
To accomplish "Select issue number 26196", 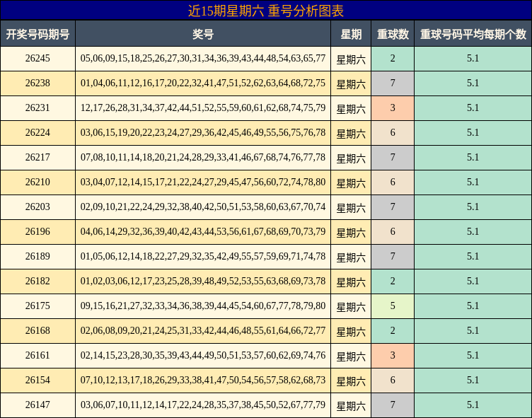I will click(x=37, y=232).
